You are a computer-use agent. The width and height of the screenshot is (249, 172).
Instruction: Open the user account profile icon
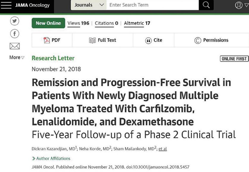(x=239, y=5)
